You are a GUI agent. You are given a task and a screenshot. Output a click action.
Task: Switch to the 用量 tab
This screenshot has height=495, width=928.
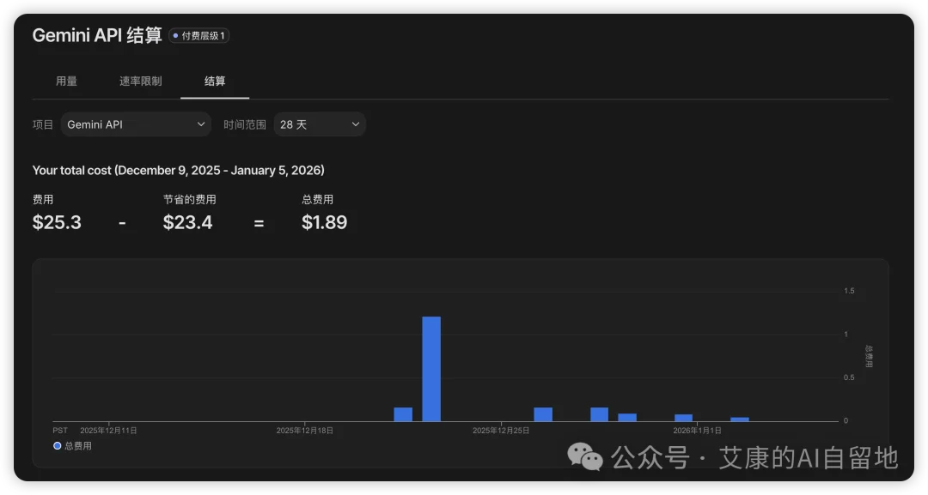[67, 81]
